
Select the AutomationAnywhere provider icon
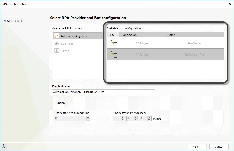pyautogui.click(x=57, y=36)
